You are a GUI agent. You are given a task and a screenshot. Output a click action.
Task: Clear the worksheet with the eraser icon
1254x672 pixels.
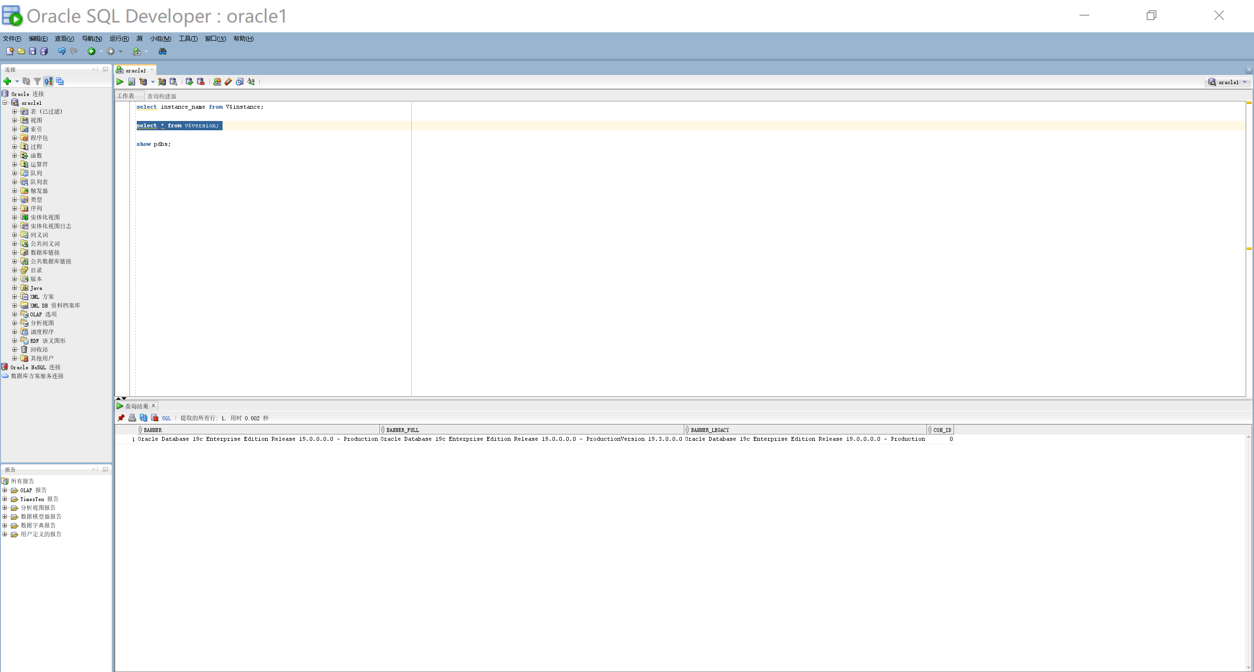pos(228,82)
